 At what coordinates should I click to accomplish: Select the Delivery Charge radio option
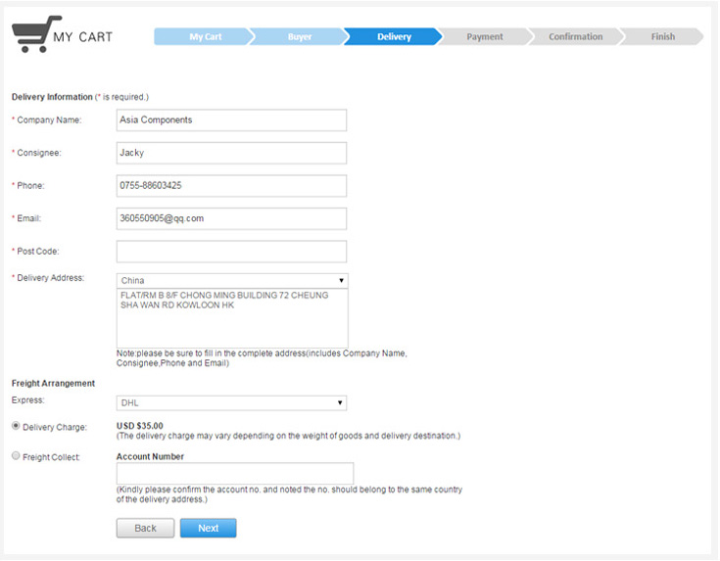[16, 426]
